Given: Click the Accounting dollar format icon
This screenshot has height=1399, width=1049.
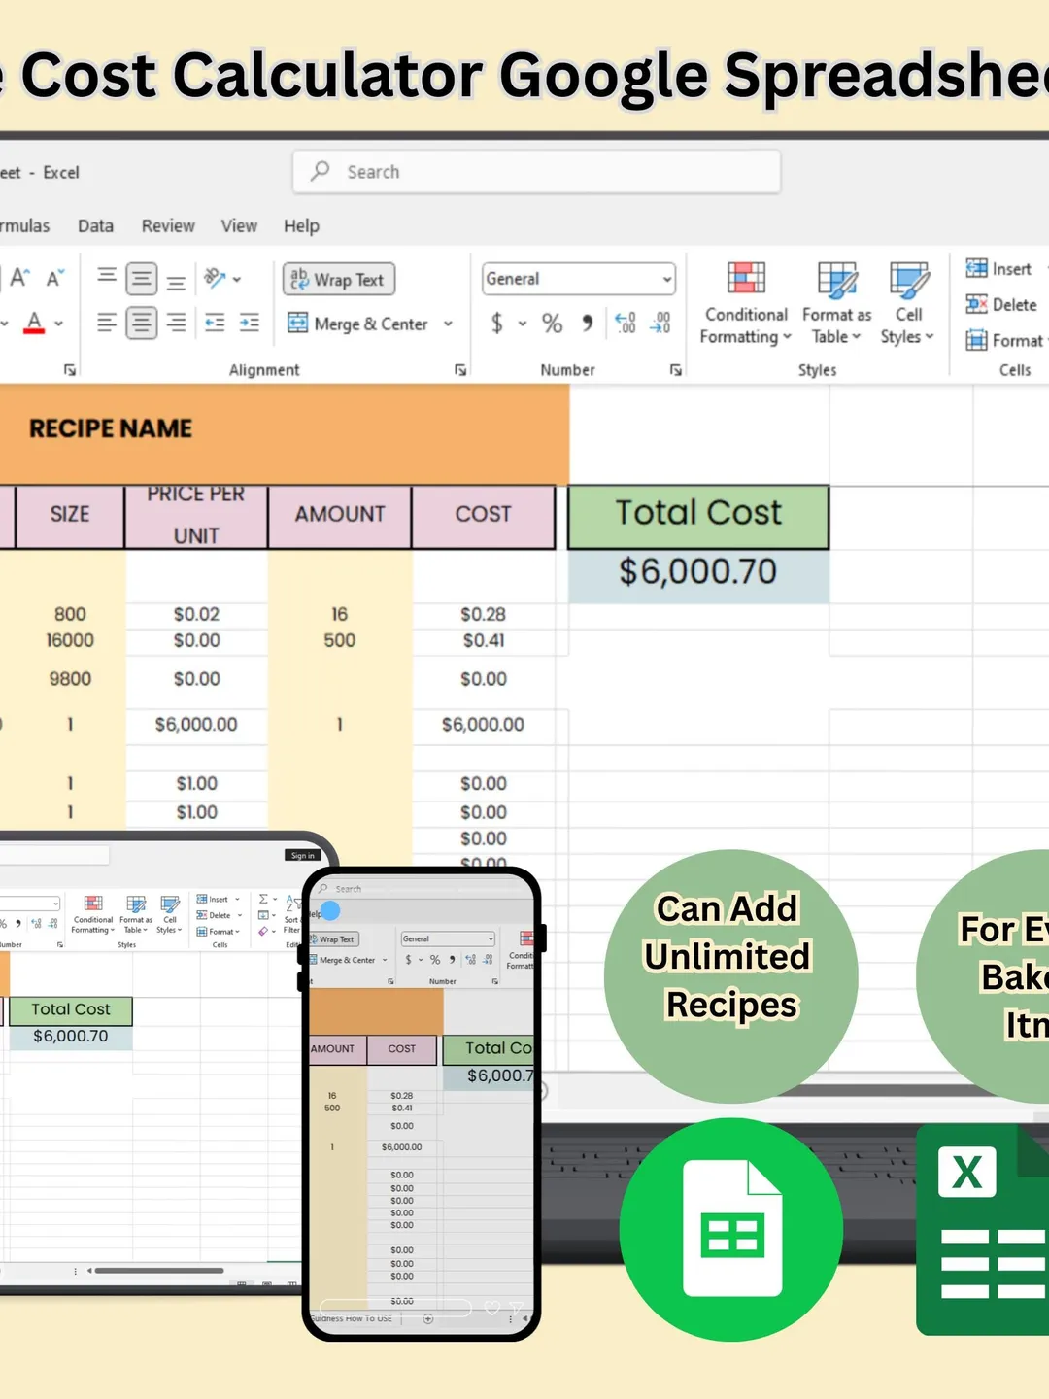Looking at the screenshot, I should (x=497, y=323).
